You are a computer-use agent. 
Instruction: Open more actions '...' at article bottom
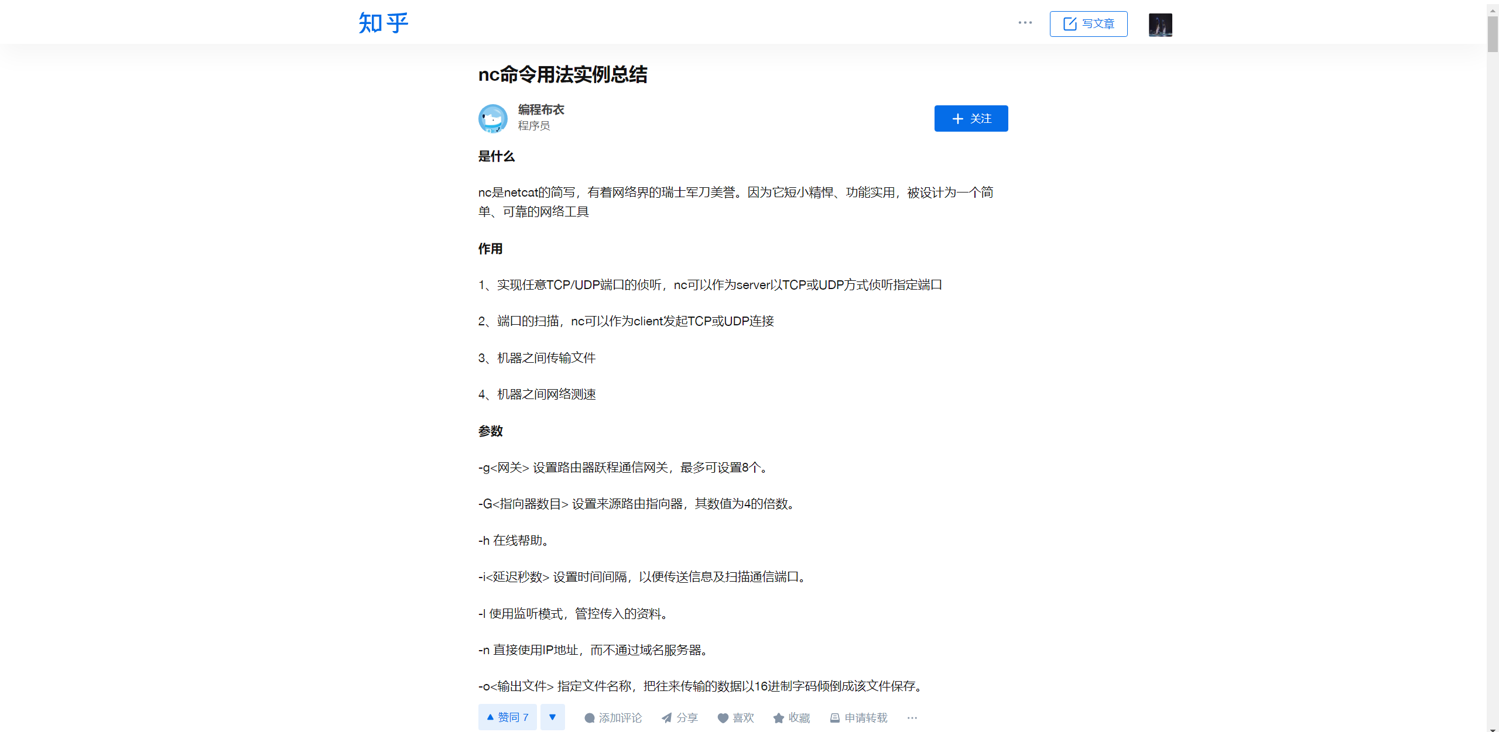[912, 717]
